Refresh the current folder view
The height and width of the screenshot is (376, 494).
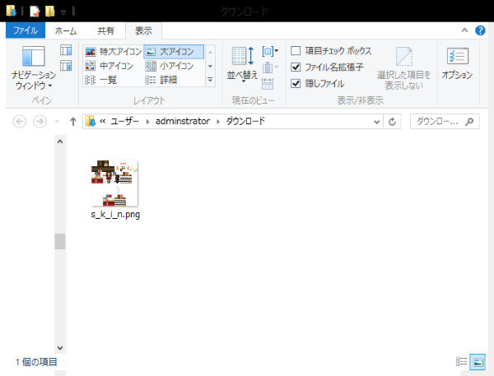pyautogui.click(x=393, y=121)
